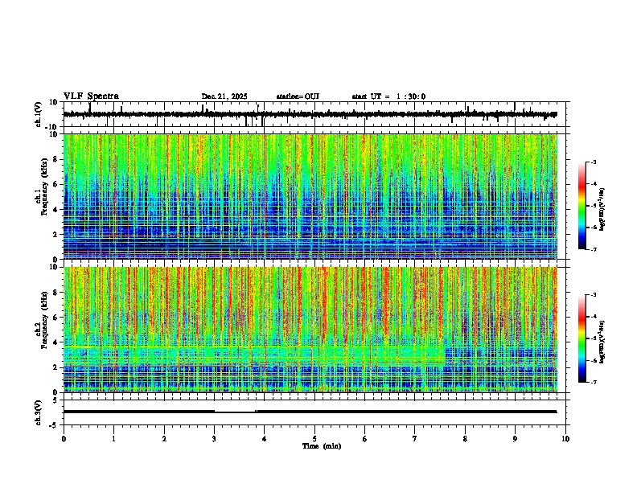Click time axis tick label "9"
This screenshot has height=492, width=637.
(515, 439)
